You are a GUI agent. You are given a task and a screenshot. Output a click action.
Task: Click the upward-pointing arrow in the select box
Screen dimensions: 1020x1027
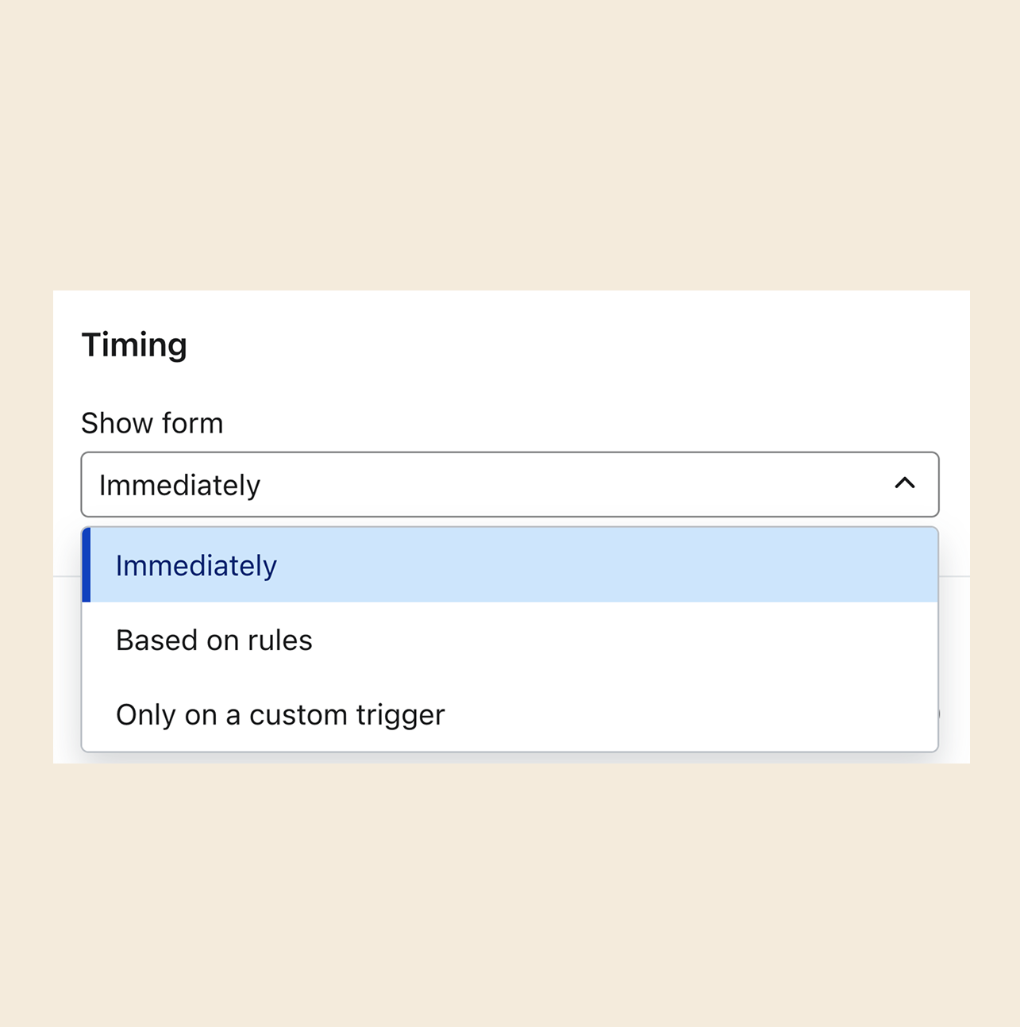click(906, 484)
